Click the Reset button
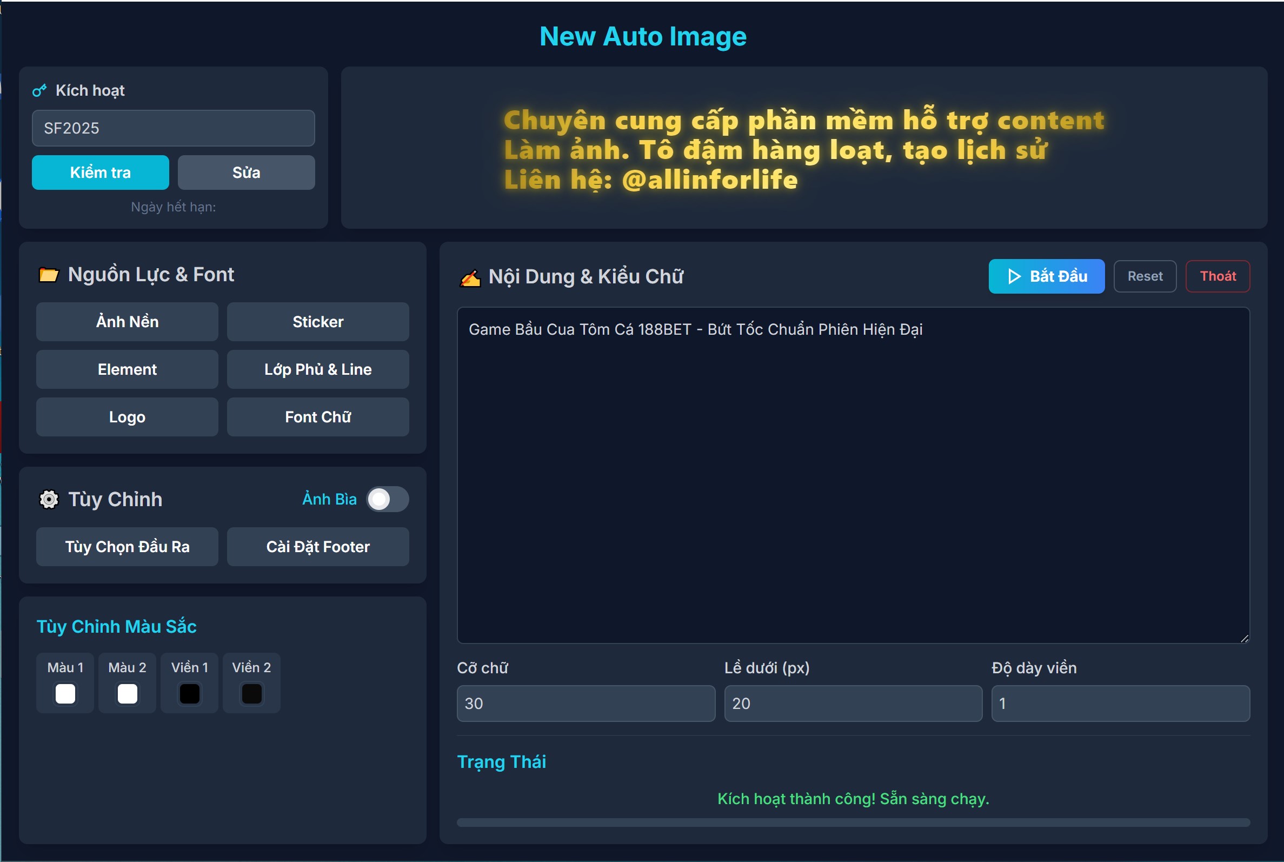The image size is (1284, 862). click(x=1145, y=276)
